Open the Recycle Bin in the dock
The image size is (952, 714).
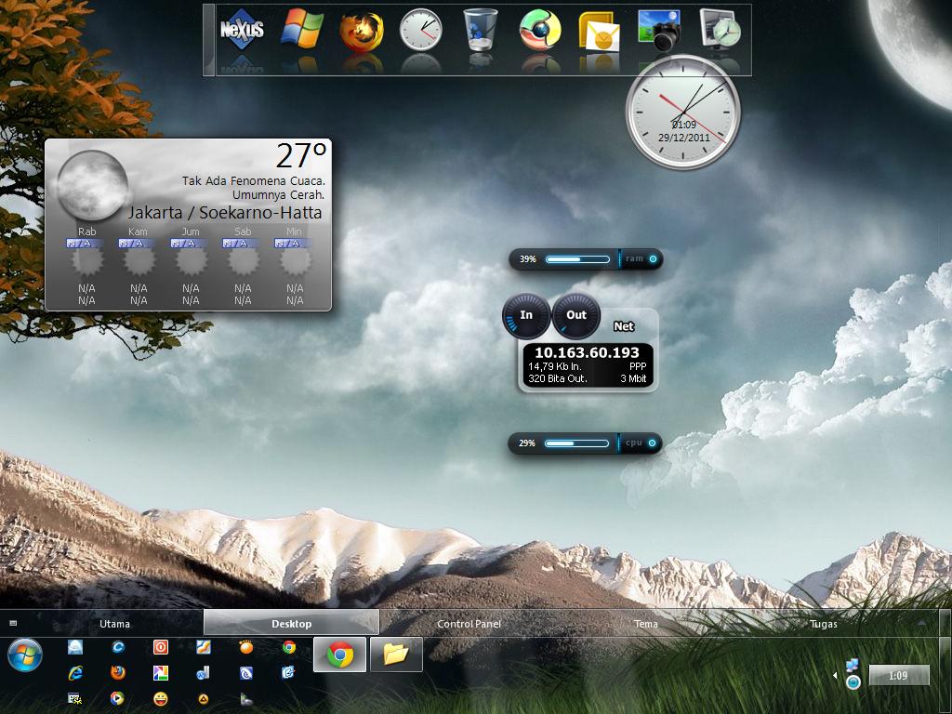[x=481, y=29]
